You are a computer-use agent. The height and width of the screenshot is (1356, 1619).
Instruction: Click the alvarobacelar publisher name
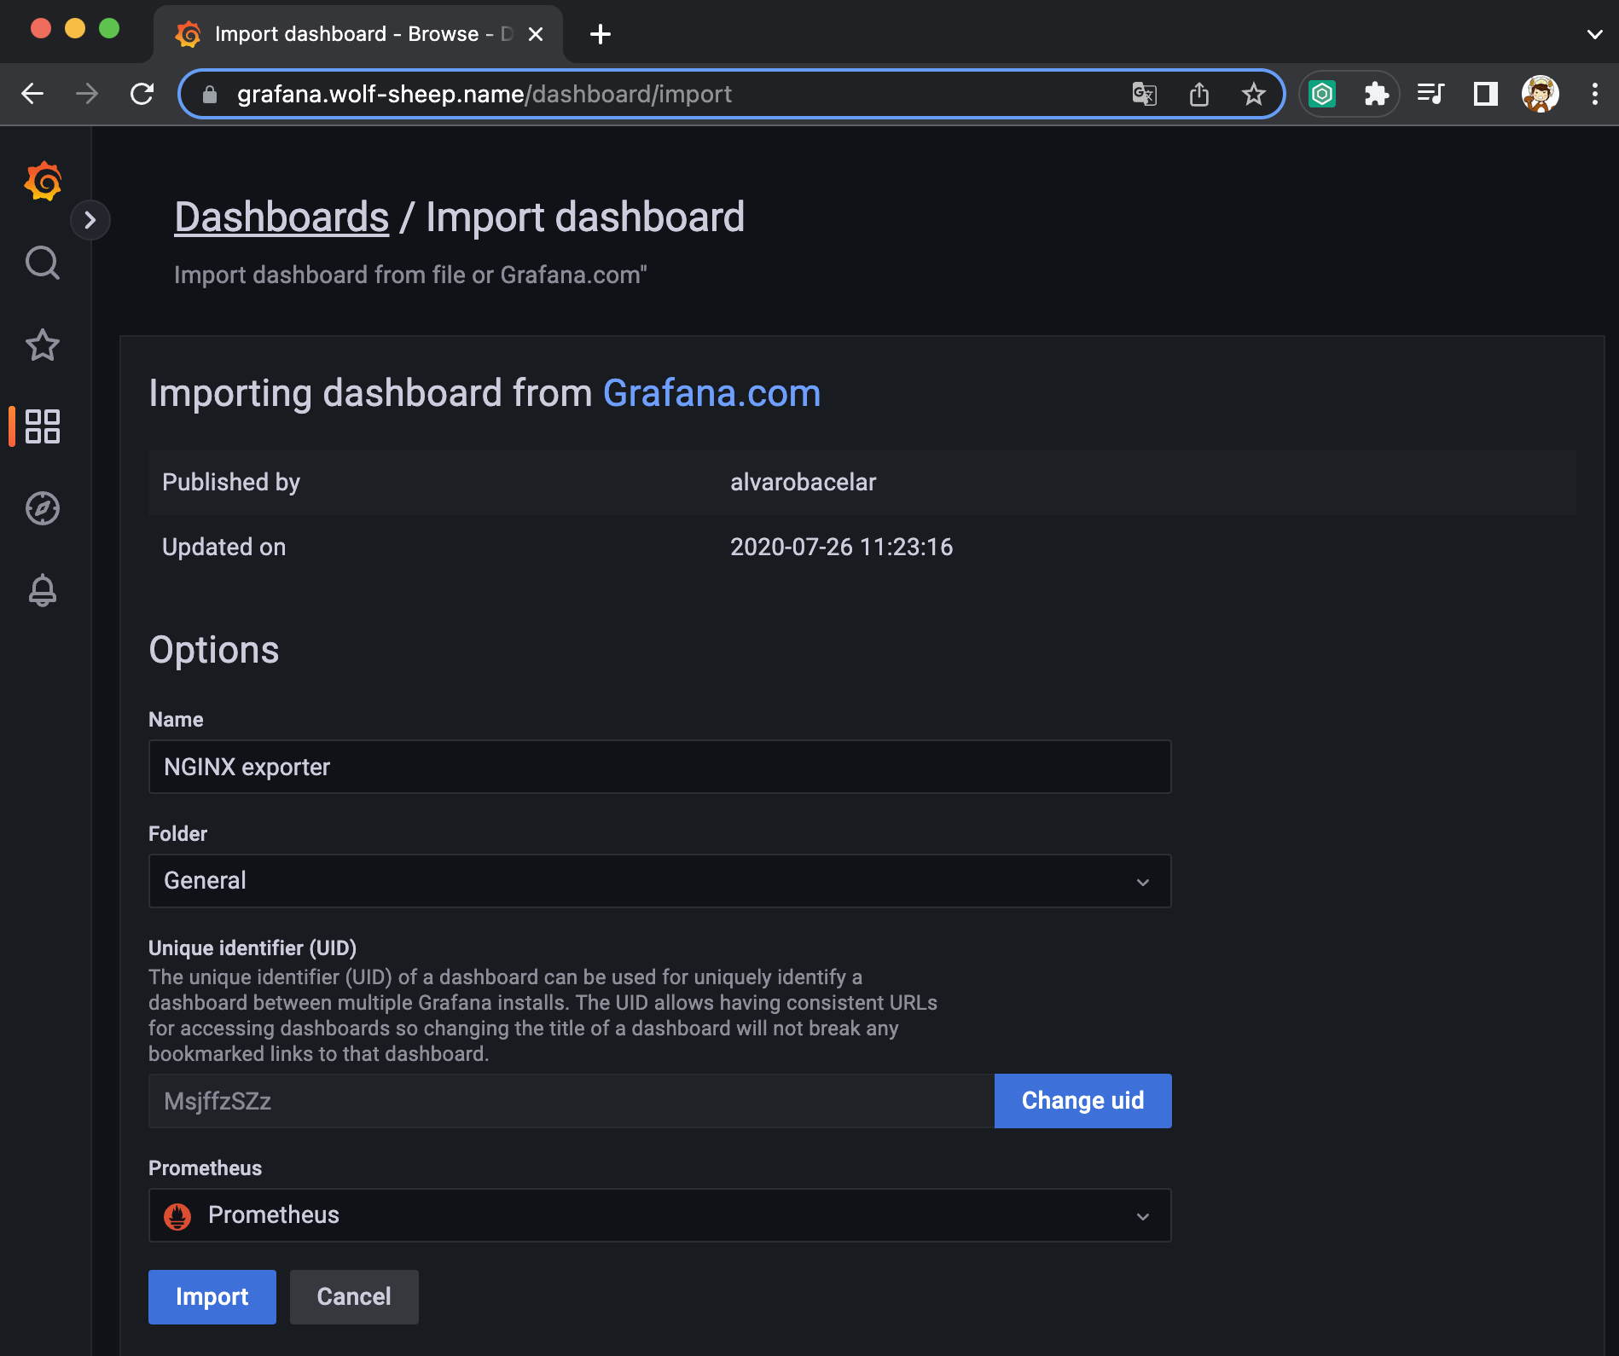coord(803,482)
